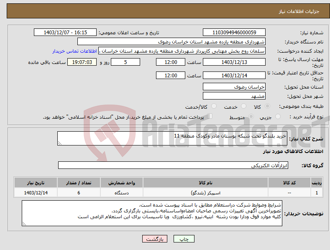Click the واحد شمارش column header
Screen dimensions: 330x250
(122, 183)
